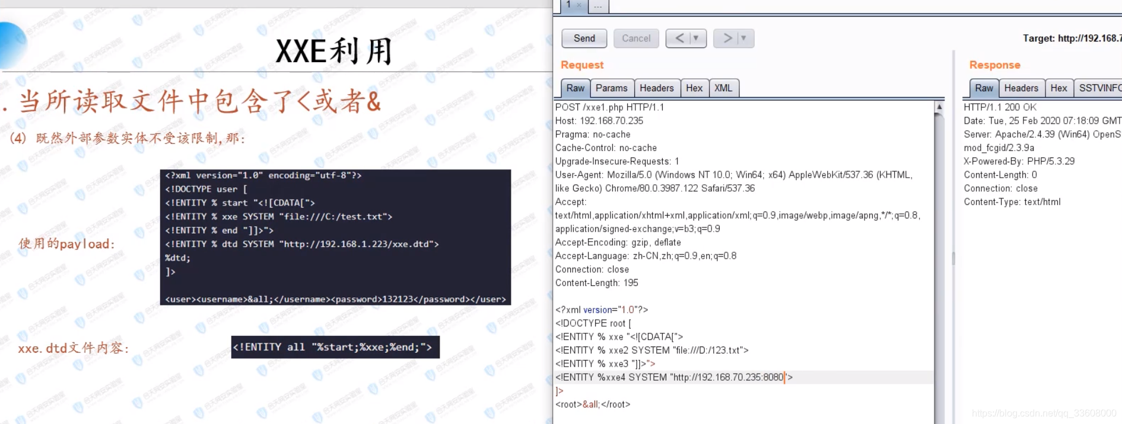Click the XXE利用 slide title
This screenshot has height=424, width=1122.
(x=334, y=51)
